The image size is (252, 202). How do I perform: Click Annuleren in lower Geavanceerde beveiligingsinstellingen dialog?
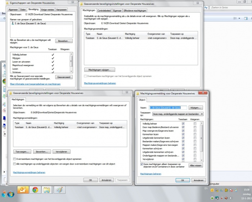click(x=107, y=180)
